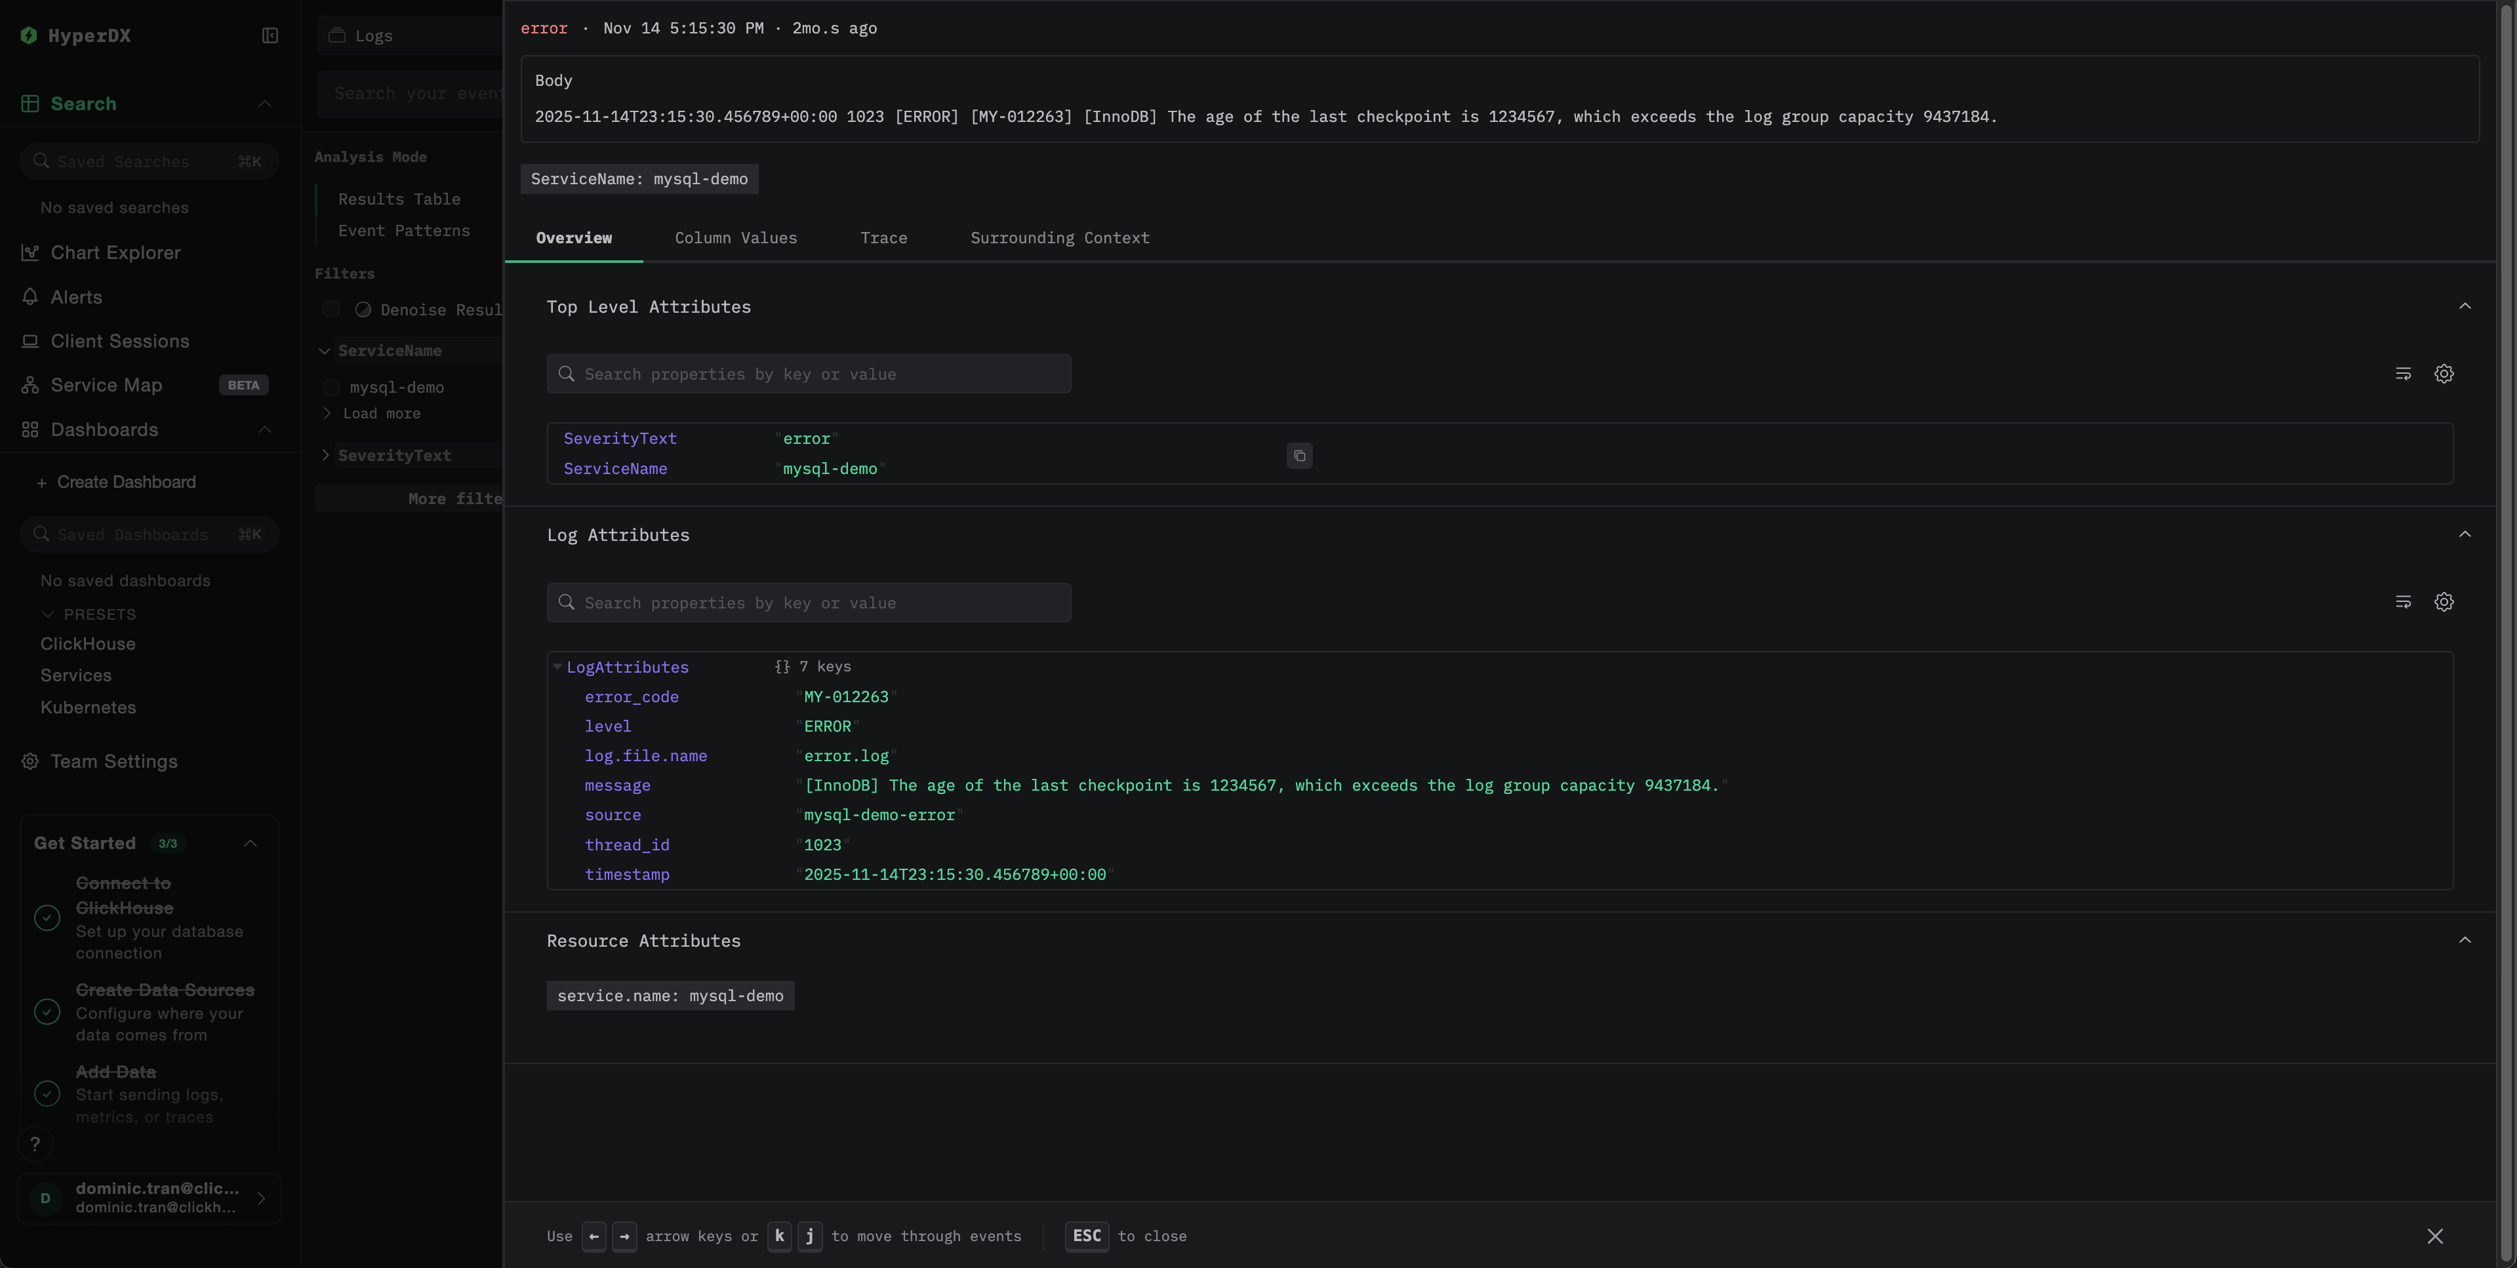Screen dimensions: 2517x1268
Task: Toggle line wrap icon in Log Attributes
Action: [x=2403, y=603]
